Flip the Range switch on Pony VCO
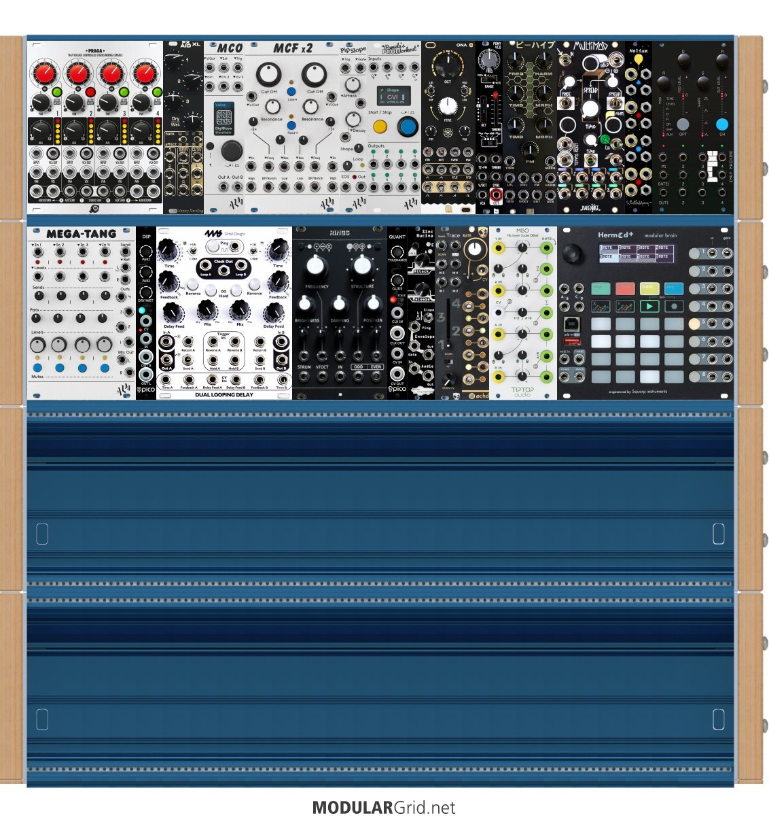This screenshot has height=822, width=769. coord(489,80)
